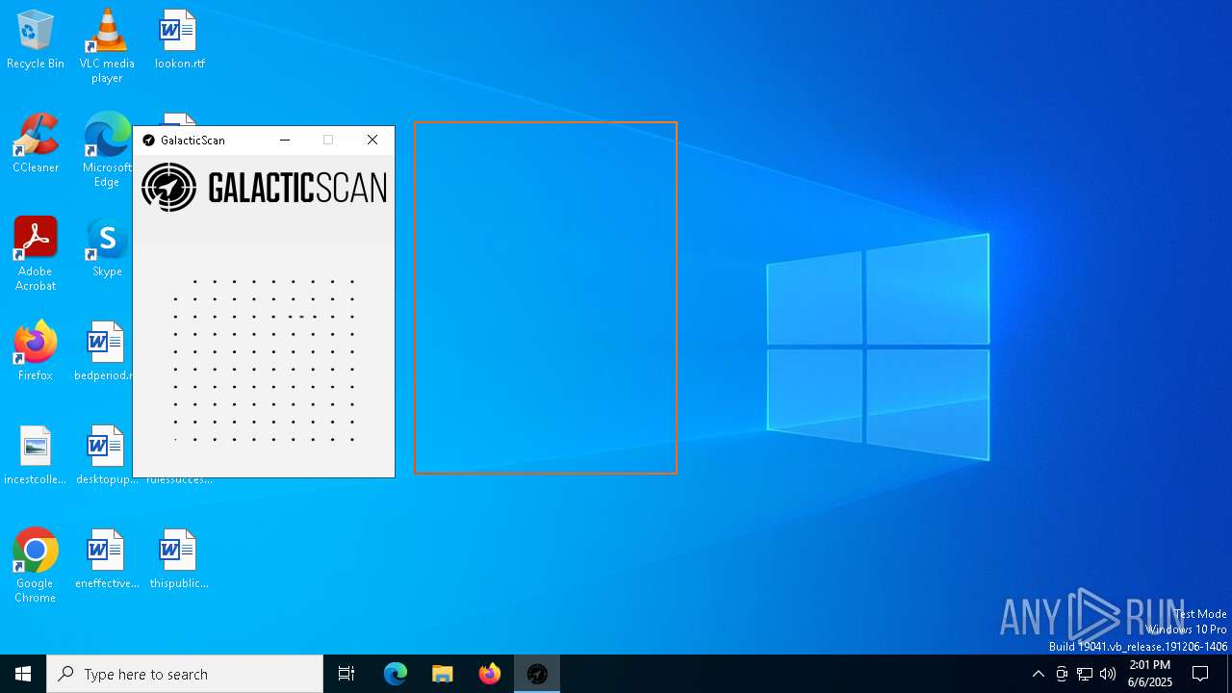Viewport: 1232px width, 693px height.
Task: Open Firefox from the taskbar
Action: [x=490, y=674]
